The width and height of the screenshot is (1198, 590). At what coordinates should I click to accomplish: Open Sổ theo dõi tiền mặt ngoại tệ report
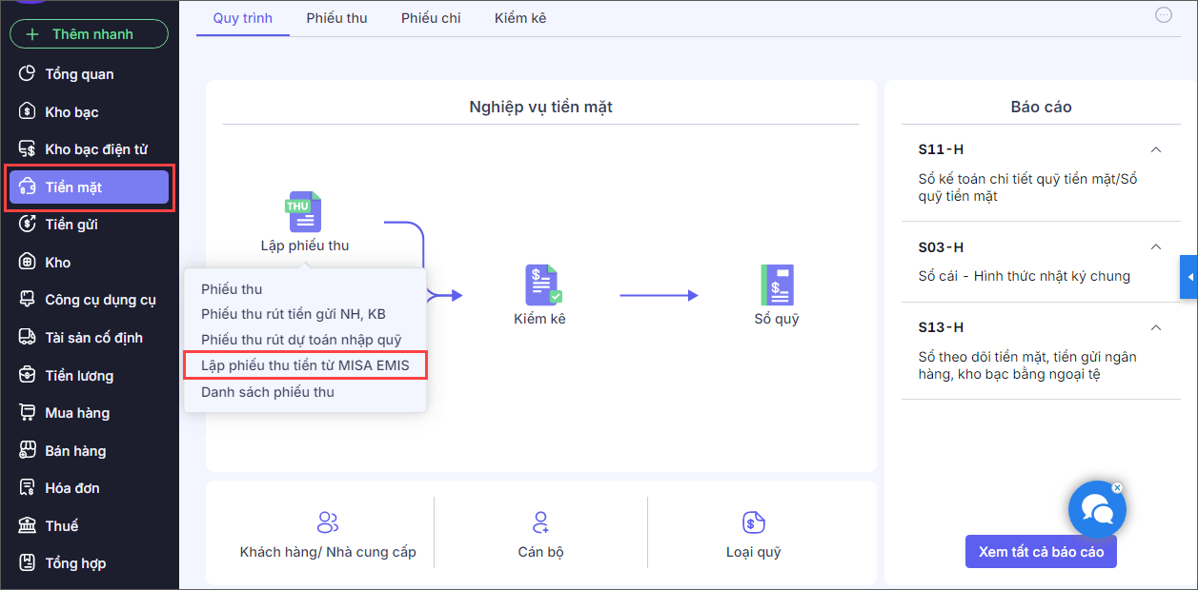1027,365
